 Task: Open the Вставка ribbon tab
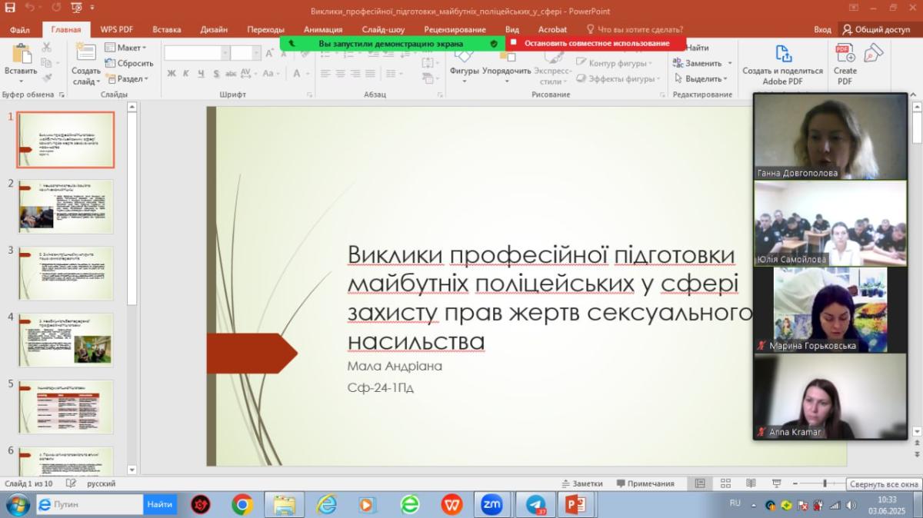click(x=167, y=30)
